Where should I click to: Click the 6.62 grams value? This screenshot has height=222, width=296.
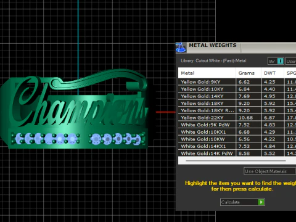click(x=244, y=82)
